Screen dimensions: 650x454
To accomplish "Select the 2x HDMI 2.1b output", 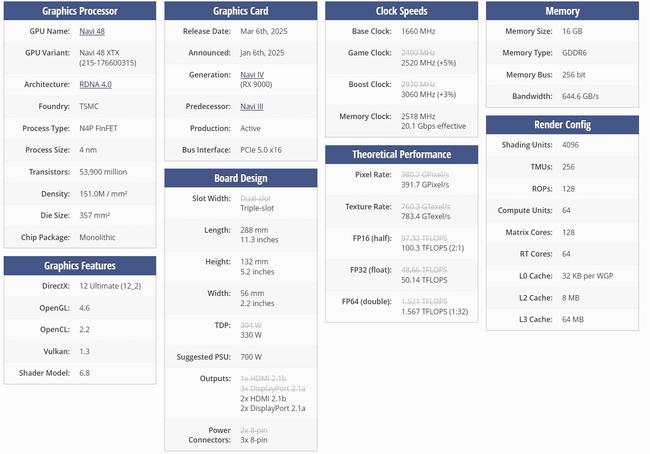I will (263, 399).
